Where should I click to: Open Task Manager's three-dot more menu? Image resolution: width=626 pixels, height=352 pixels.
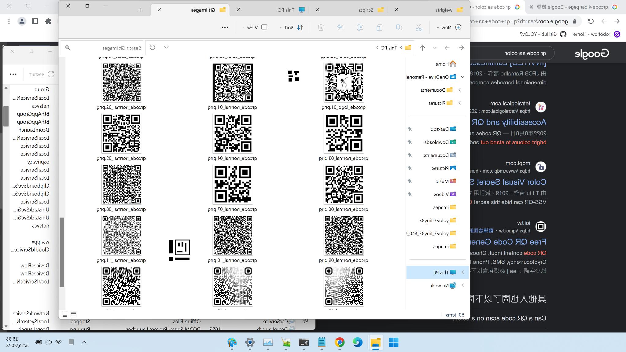[x=13, y=74]
